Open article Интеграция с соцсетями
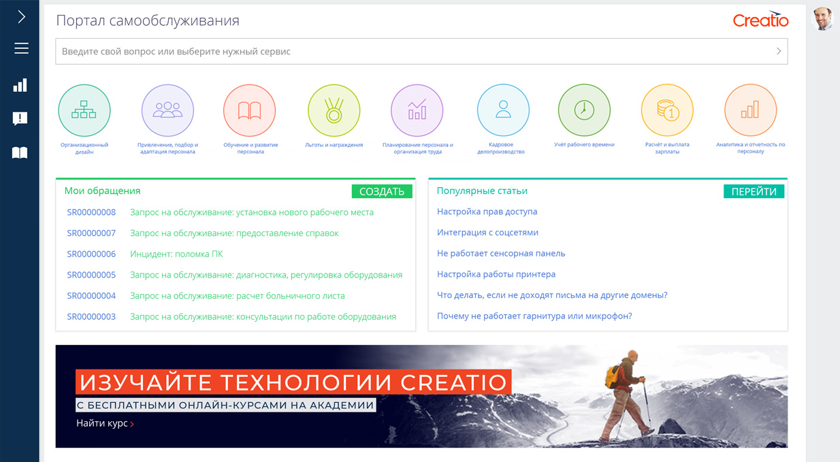Viewport: 840px width, 462px height. click(x=487, y=233)
